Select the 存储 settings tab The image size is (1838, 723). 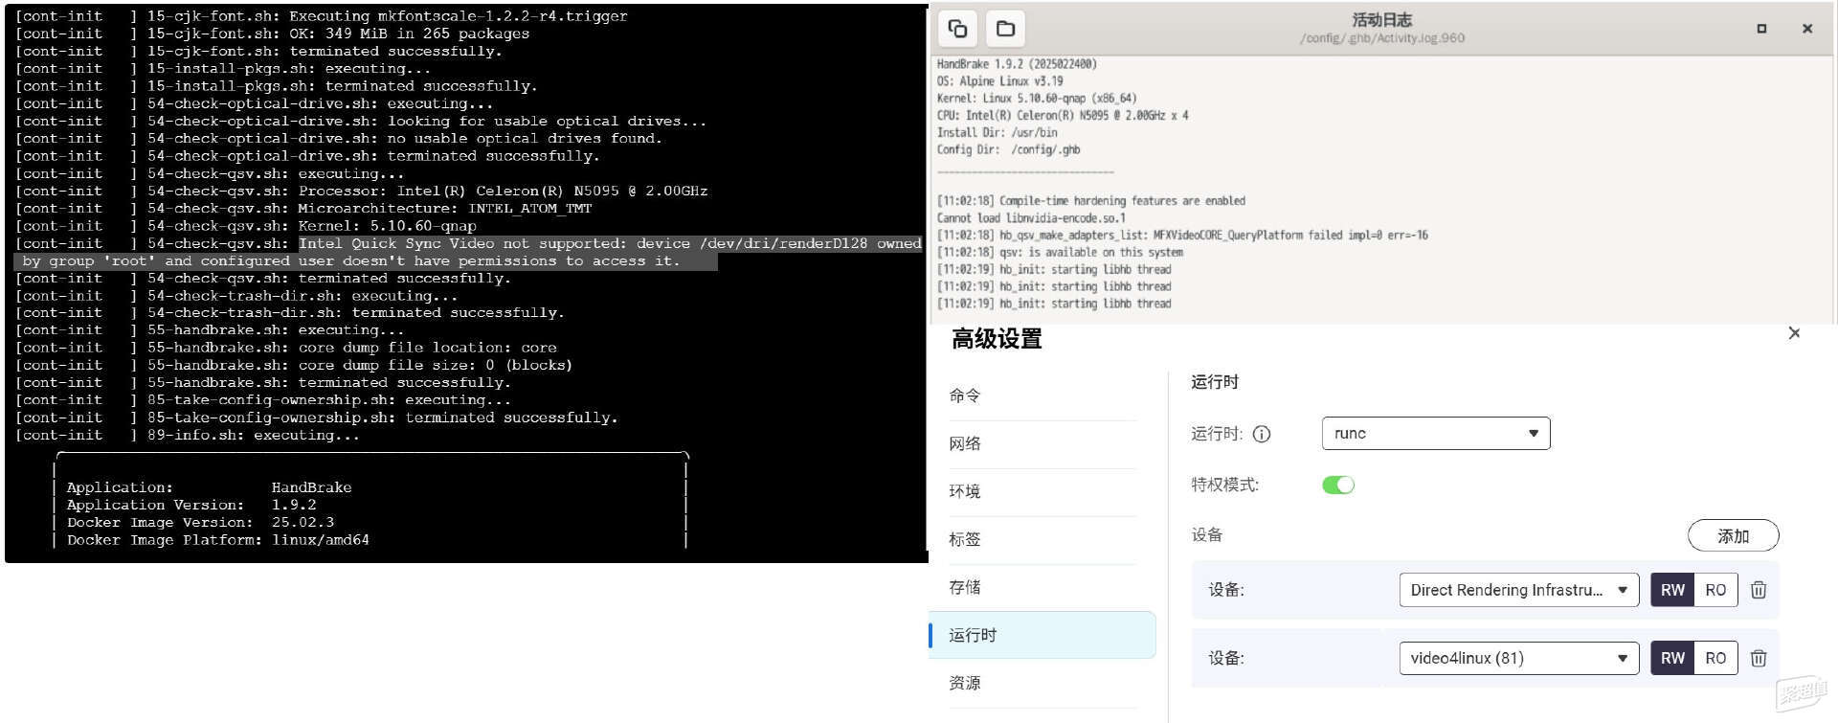click(x=1042, y=587)
